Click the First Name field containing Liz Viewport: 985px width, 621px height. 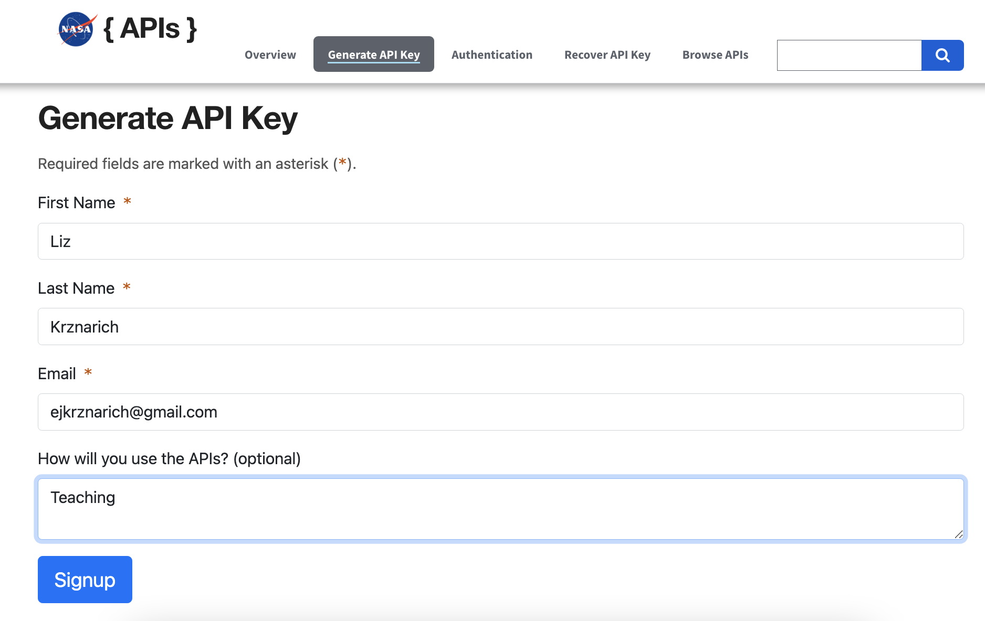point(500,241)
